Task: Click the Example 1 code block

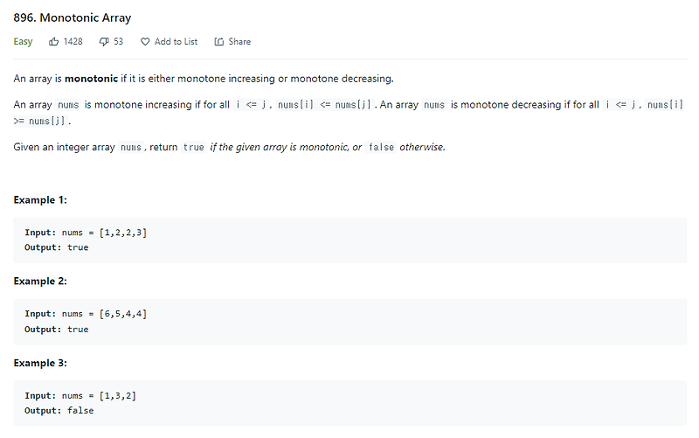Action: (350, 240)
